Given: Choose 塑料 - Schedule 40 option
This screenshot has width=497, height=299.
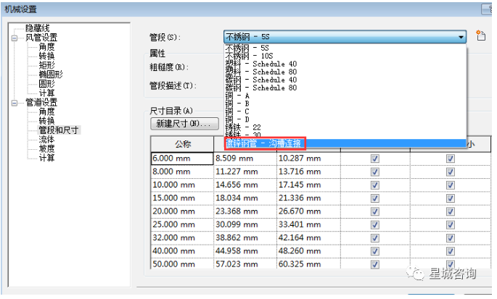Looking at the screenshot, I should click(345, 64).
